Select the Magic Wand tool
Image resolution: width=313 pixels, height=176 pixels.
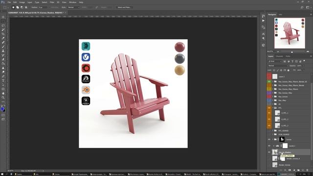(x=3, y=29)
